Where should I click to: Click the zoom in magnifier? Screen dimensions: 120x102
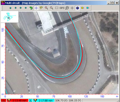(46, 8)
